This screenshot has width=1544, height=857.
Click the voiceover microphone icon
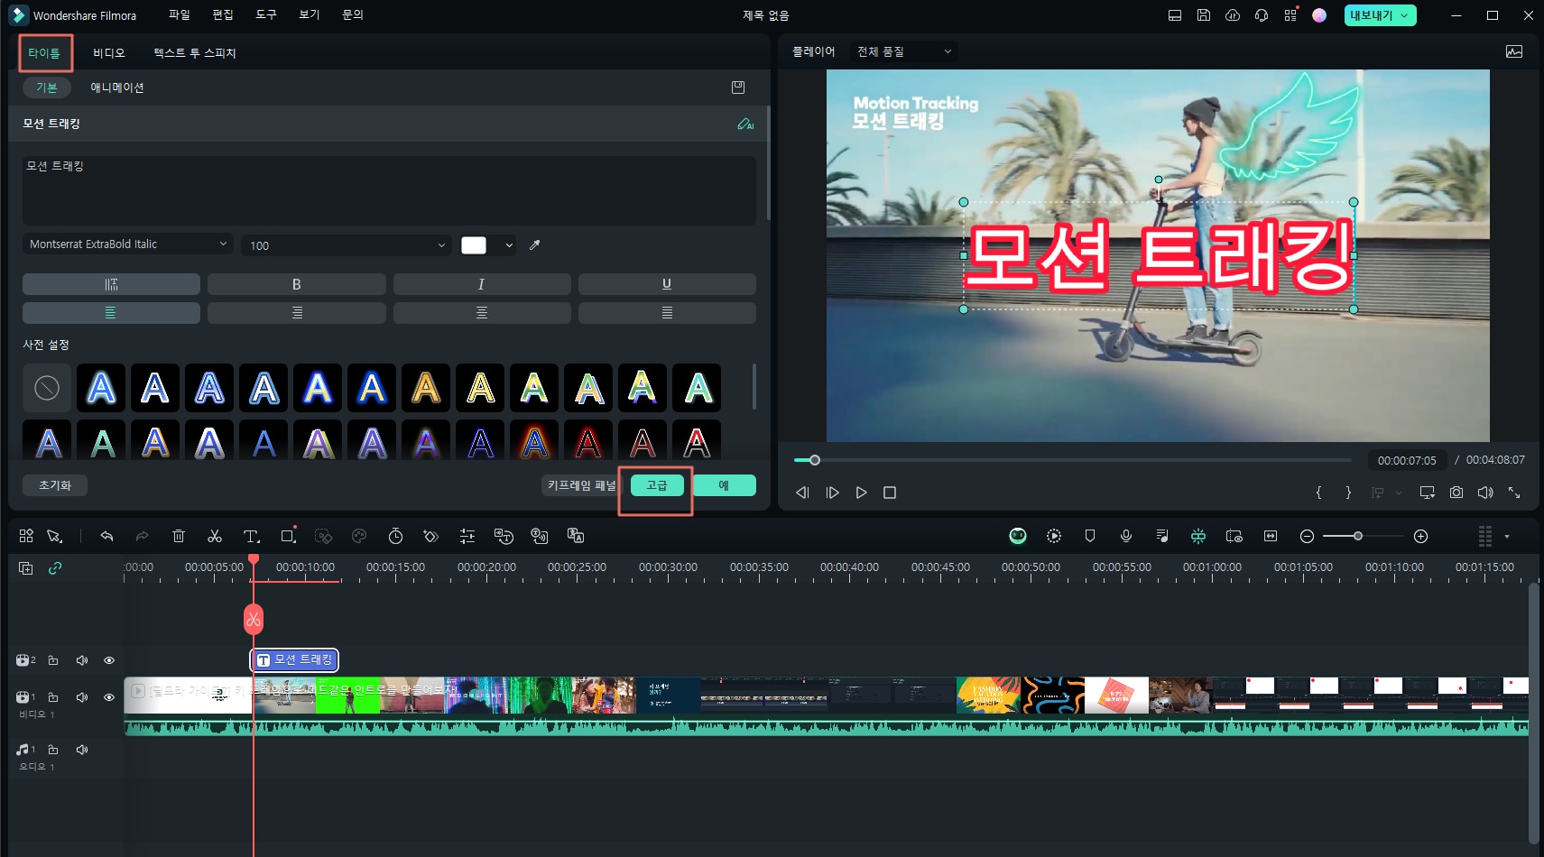(x=1126, y=536)
